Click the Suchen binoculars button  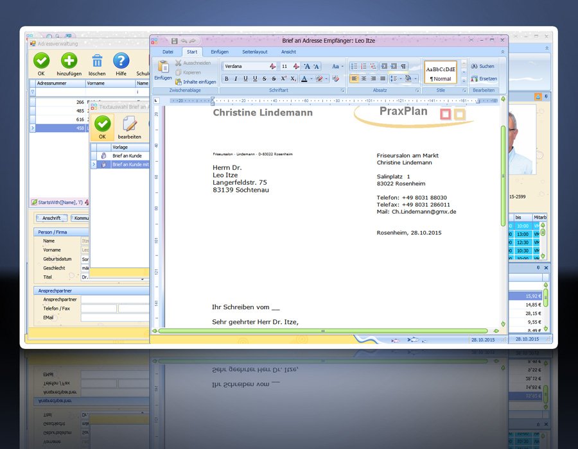tap(482, 66)
